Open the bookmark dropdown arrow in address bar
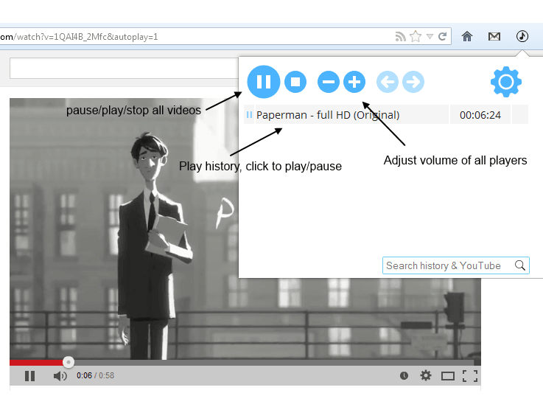The height and width of the screenshot is (407, 543). coord(430,36)
